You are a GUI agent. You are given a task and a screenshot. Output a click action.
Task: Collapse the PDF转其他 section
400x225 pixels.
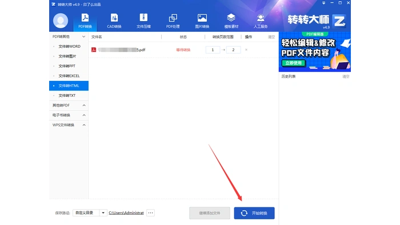tap(83, 36)
